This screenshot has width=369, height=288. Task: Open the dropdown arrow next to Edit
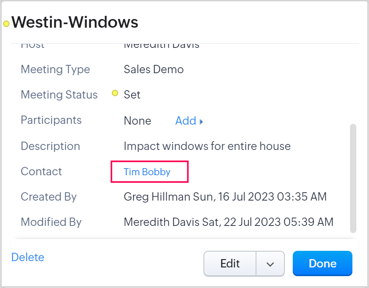pyautogui.click(x=270, y=264)
